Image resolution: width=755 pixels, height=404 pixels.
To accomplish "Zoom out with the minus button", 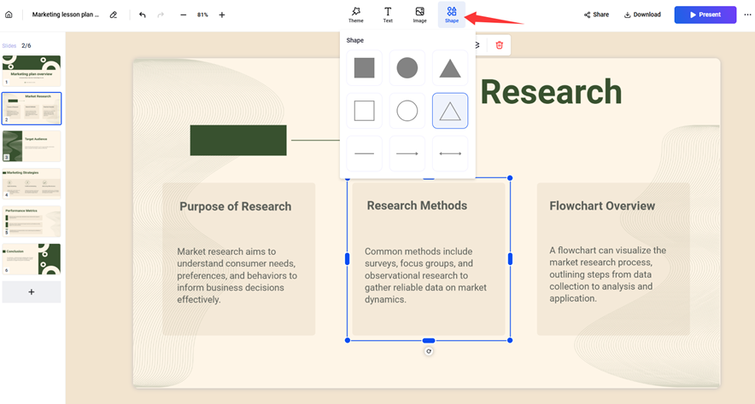I will pyautogui.click(x=183, y=14).
